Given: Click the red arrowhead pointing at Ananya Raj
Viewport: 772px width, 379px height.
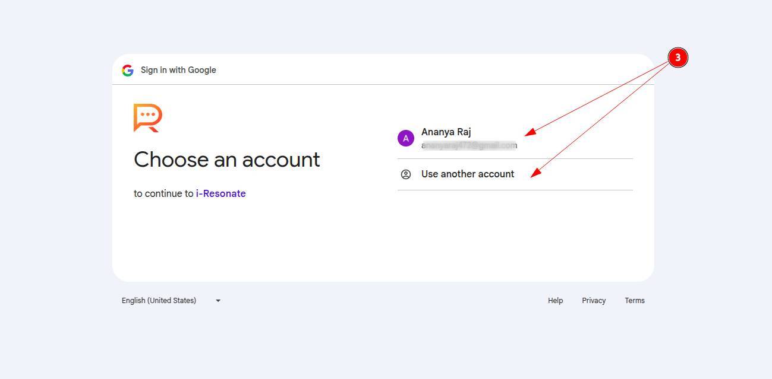Looking at the screenshot, I should [530, 133].
